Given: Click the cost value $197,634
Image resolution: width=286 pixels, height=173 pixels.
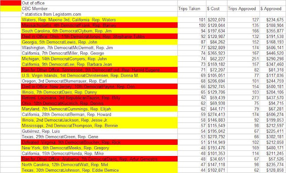Looking at the screenshot, I should coord(216,31).
